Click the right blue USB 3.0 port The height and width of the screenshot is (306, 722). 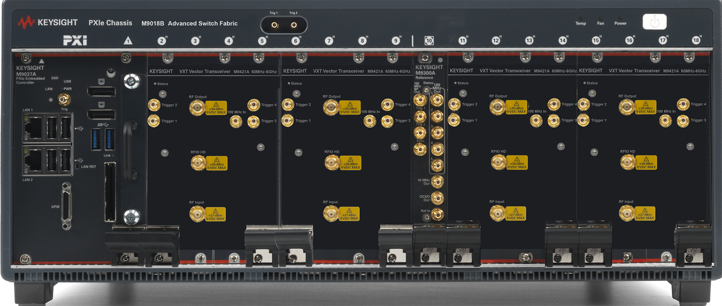110,140
